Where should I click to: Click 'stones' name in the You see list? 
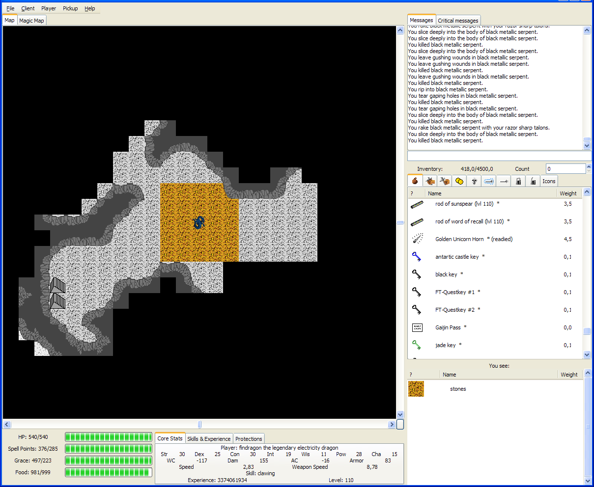coord(458,389)
